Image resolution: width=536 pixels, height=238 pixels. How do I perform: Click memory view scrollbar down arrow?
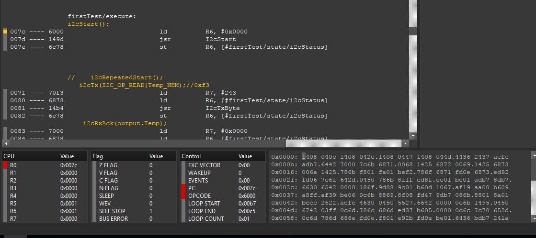click(x=533, y=218)
